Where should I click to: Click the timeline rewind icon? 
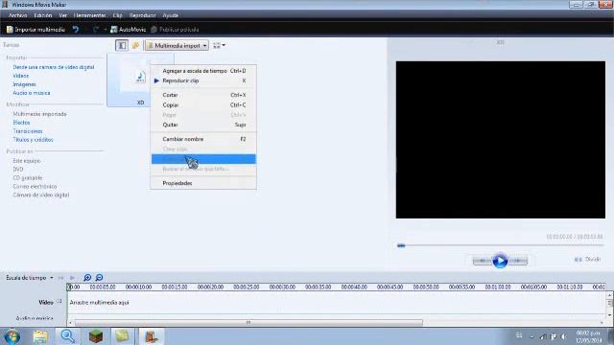click(60, 278)
